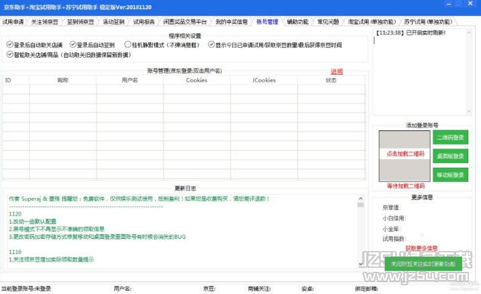Switch to the 辅助功能 tab
Screen dimensions: 481x294
298,21
